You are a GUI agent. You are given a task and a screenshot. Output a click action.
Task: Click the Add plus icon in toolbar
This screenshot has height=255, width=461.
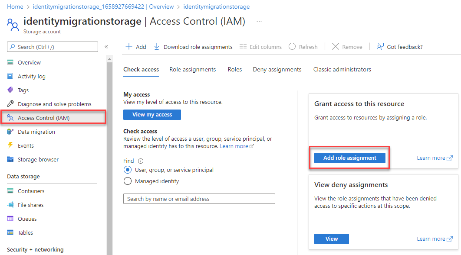(x=129, y=47)
